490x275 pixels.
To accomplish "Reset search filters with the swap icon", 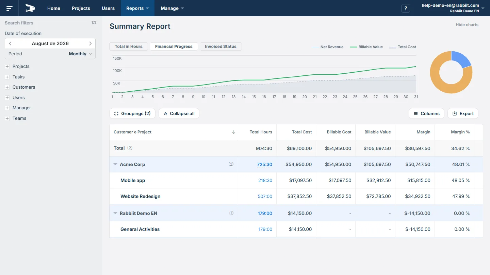I will coord(94,22).
